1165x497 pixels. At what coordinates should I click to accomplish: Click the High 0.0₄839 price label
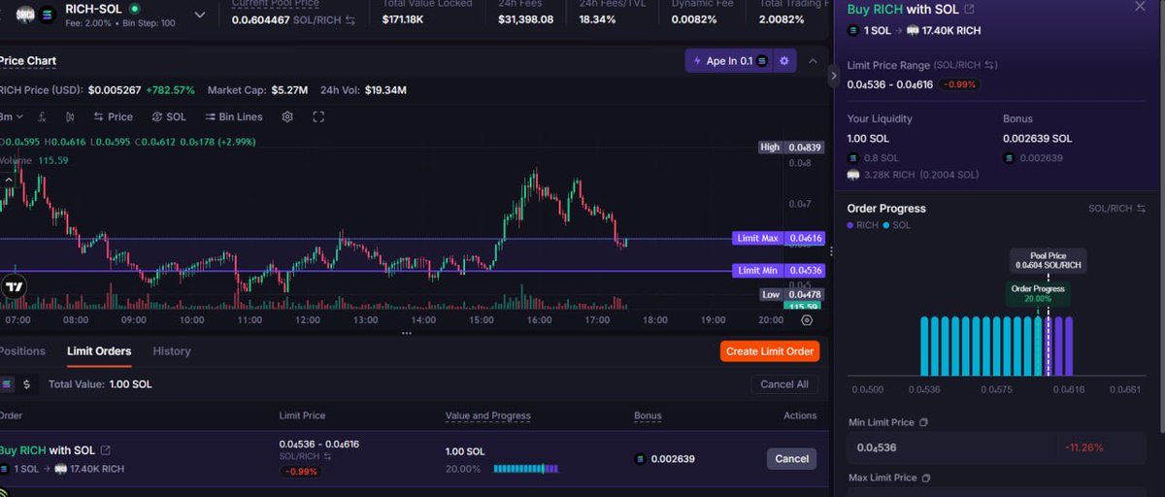pos(791,148)
